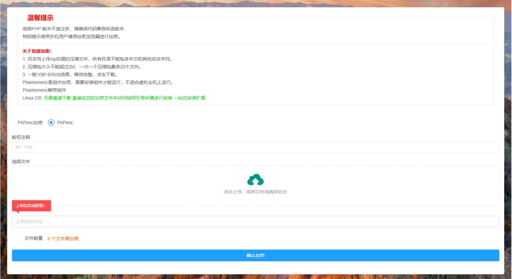Click the line 压缩包大小不能超过2M
The width and height of the screenshot is (512, 279).
pos(82,67)
